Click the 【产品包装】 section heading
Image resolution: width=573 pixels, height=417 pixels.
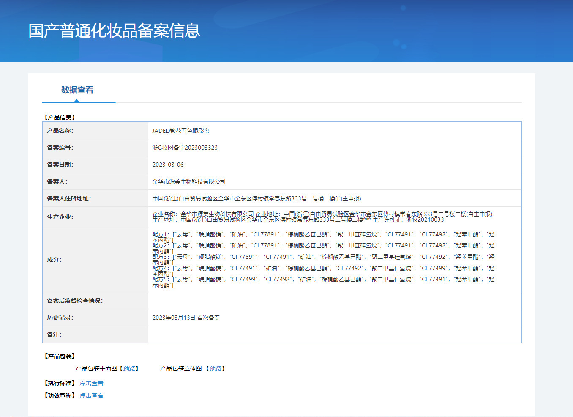pyautogui.click(x=60, y=356)
